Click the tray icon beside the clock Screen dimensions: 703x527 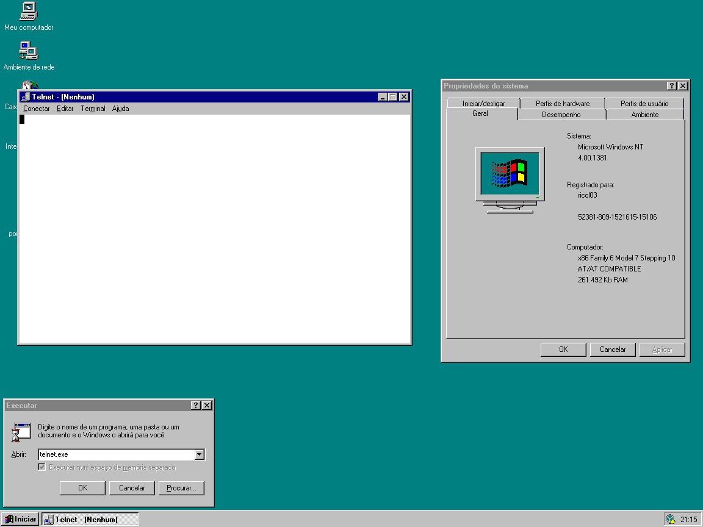(x=670, y=519)
